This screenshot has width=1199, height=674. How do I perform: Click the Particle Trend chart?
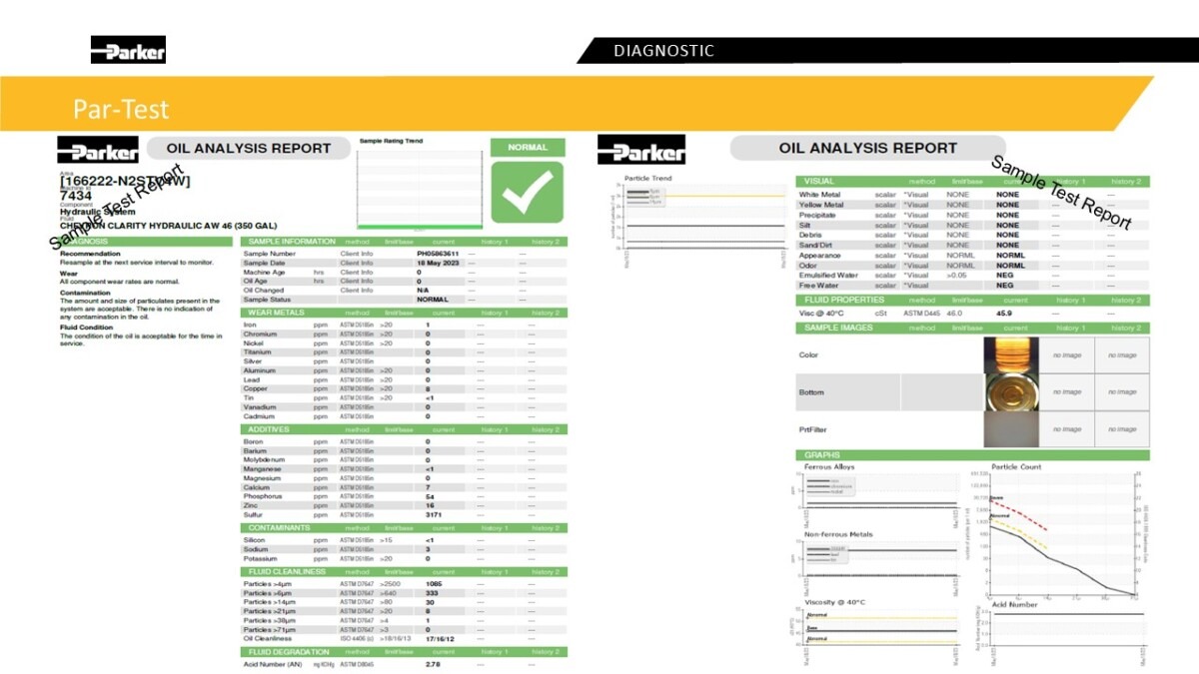(x=703, y=220)
